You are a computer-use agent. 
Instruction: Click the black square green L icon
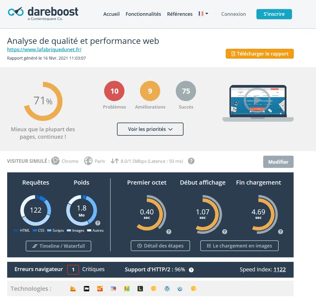coord(140,289)
